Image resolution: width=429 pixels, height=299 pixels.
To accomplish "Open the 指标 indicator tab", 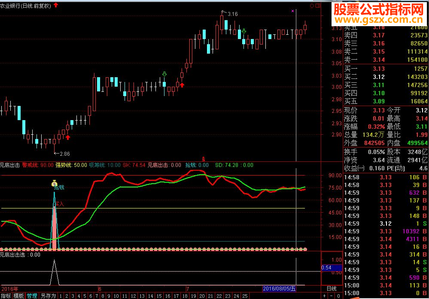I will point(6,296).
